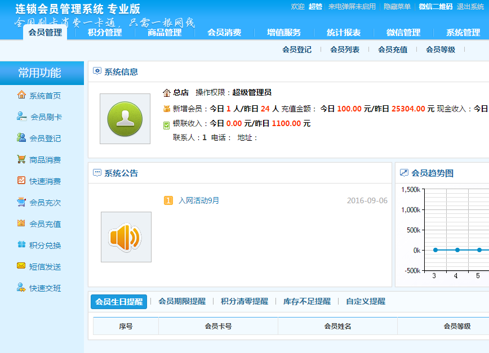Click the speech bubble icon next to 系统公告
This screenshot has width=489, height=353.
(97, 173)
